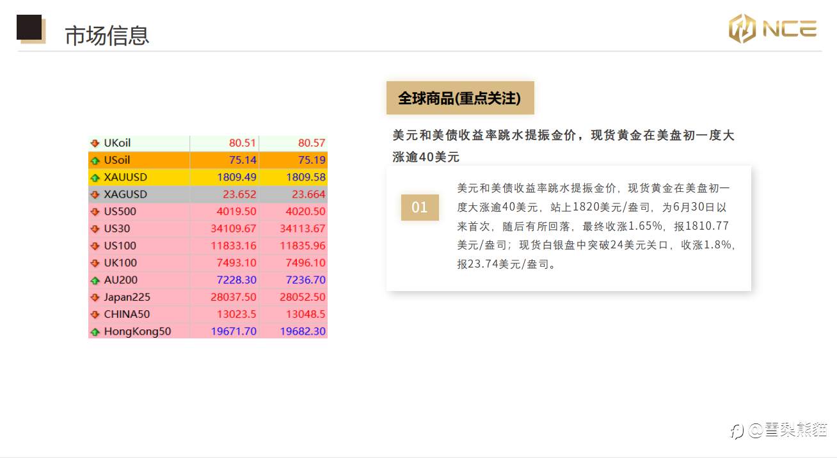This screenshot has height=458, width=837.
Task: Click the down arrow icon beside US500
Action: (x=95, y=212)
